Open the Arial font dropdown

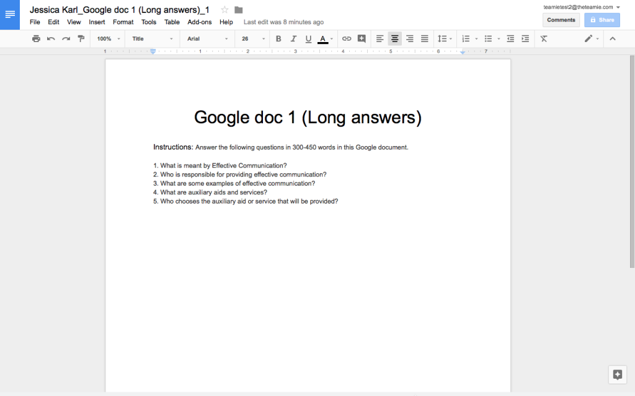[x=207, y=39]
